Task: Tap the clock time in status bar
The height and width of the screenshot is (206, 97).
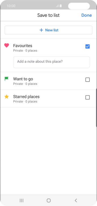Action: point(11,6)
